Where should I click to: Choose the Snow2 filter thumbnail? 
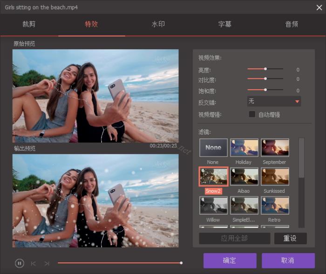tap(213, 176)
